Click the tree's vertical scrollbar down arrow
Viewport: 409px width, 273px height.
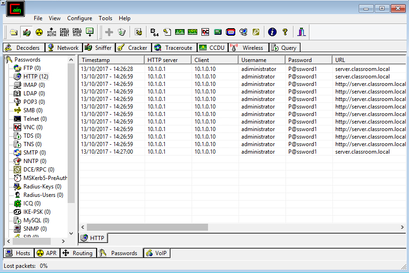(x=71, y=234)
